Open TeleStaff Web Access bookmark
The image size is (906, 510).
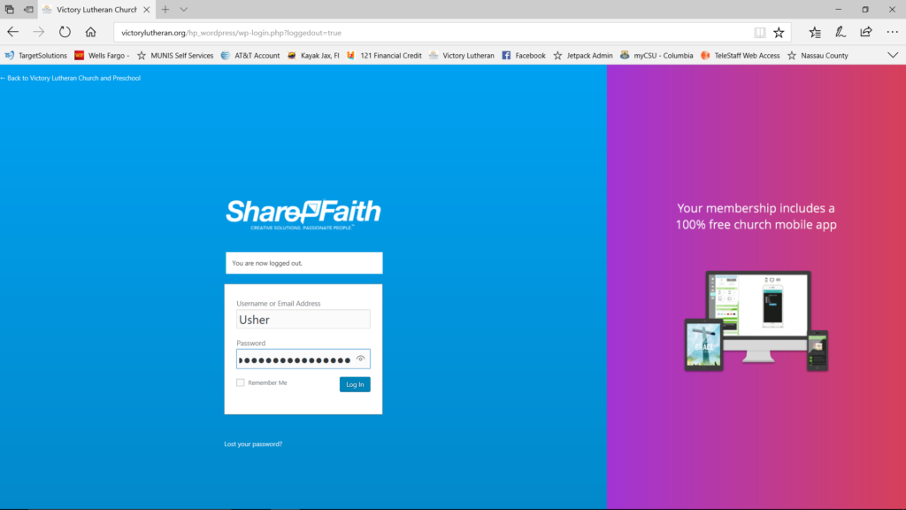[741, 56]
